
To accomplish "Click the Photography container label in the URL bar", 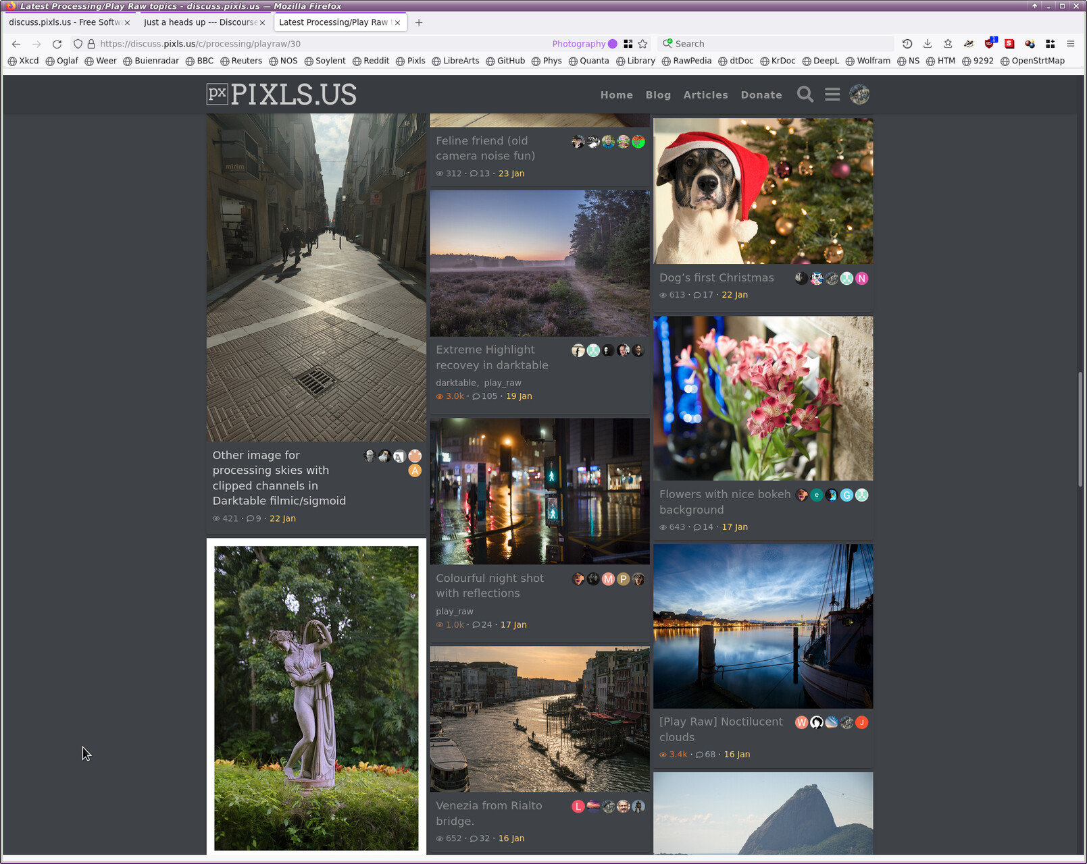I will pyautogui.click(x=578, y=44).
